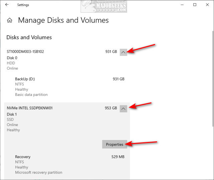Click the 931 GB size of BackUp volume
Viewport: 214px width, 180px height.
point(118,79)
